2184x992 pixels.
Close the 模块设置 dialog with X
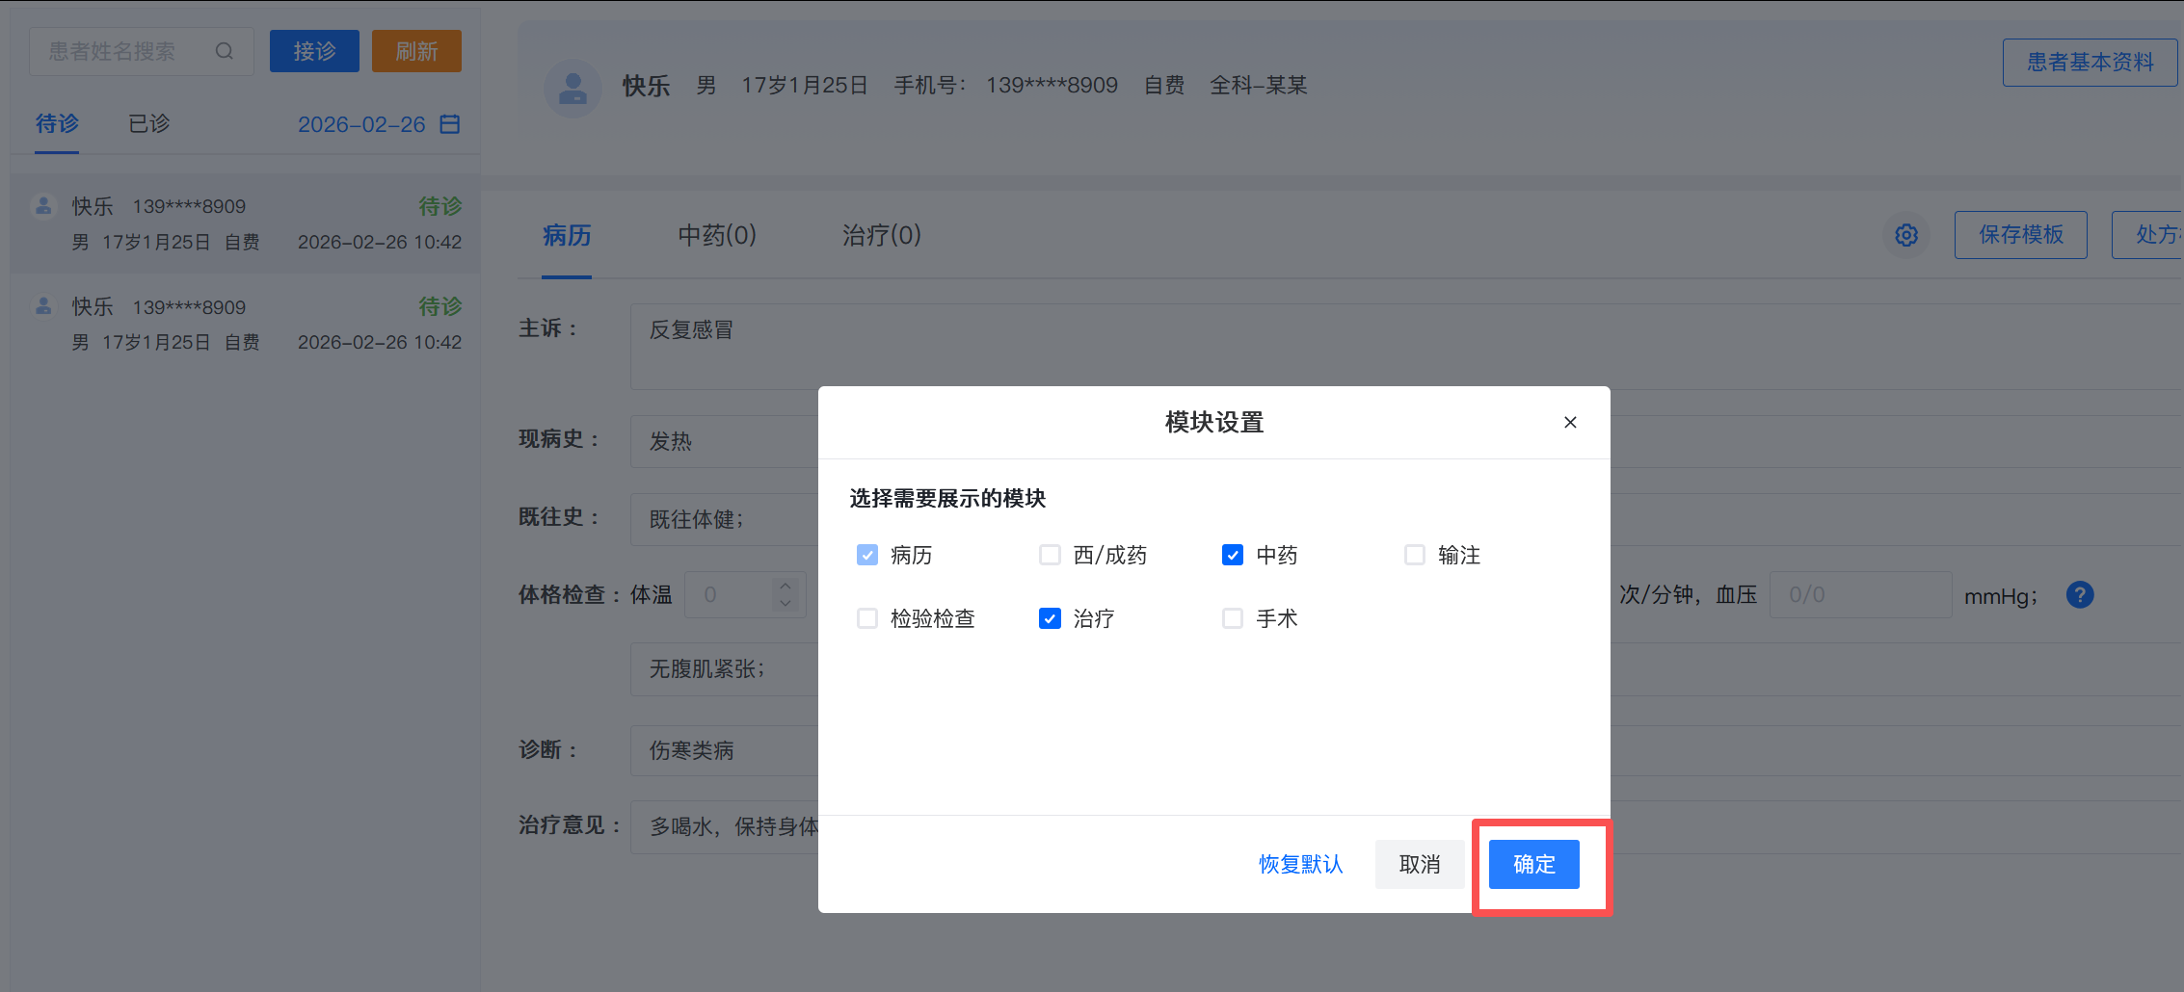[x=1570, y=422]
